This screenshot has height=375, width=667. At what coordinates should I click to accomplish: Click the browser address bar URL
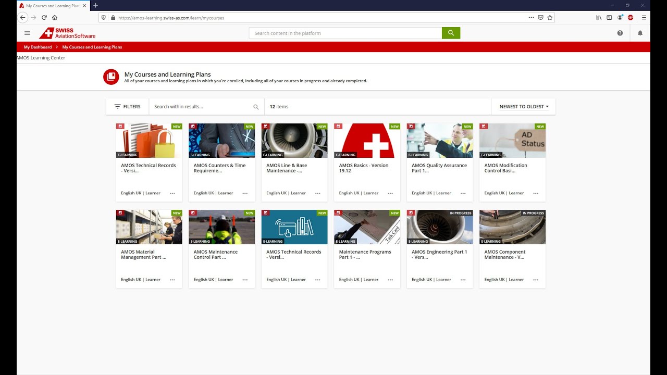171,17
